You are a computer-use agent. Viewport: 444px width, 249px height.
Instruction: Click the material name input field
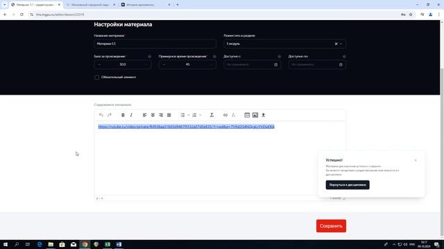(x=155, y=44)
